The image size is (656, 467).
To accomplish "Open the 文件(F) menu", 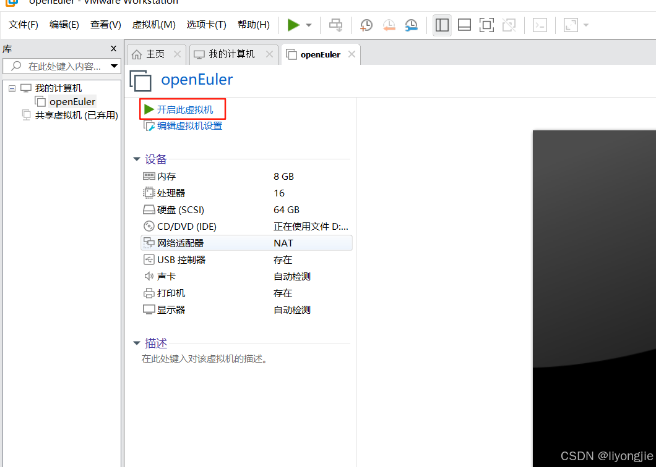I will click(x=23, y=25).
